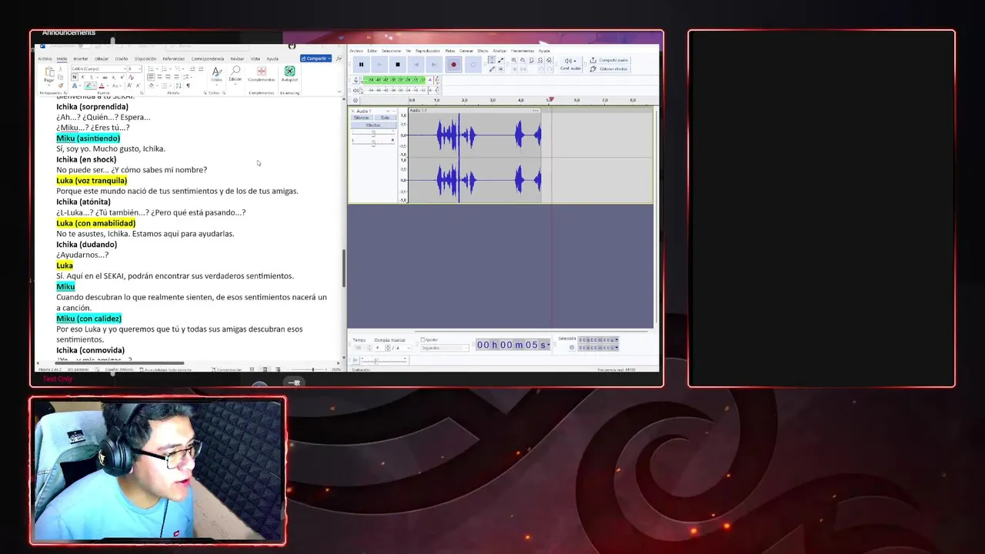Skip to end in Audacity transport
The width and height of the screenshot is (985, 554).
[x=434, y=65]
